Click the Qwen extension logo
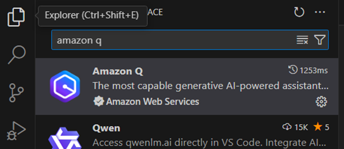344x149 pixels. coord(65,138)
